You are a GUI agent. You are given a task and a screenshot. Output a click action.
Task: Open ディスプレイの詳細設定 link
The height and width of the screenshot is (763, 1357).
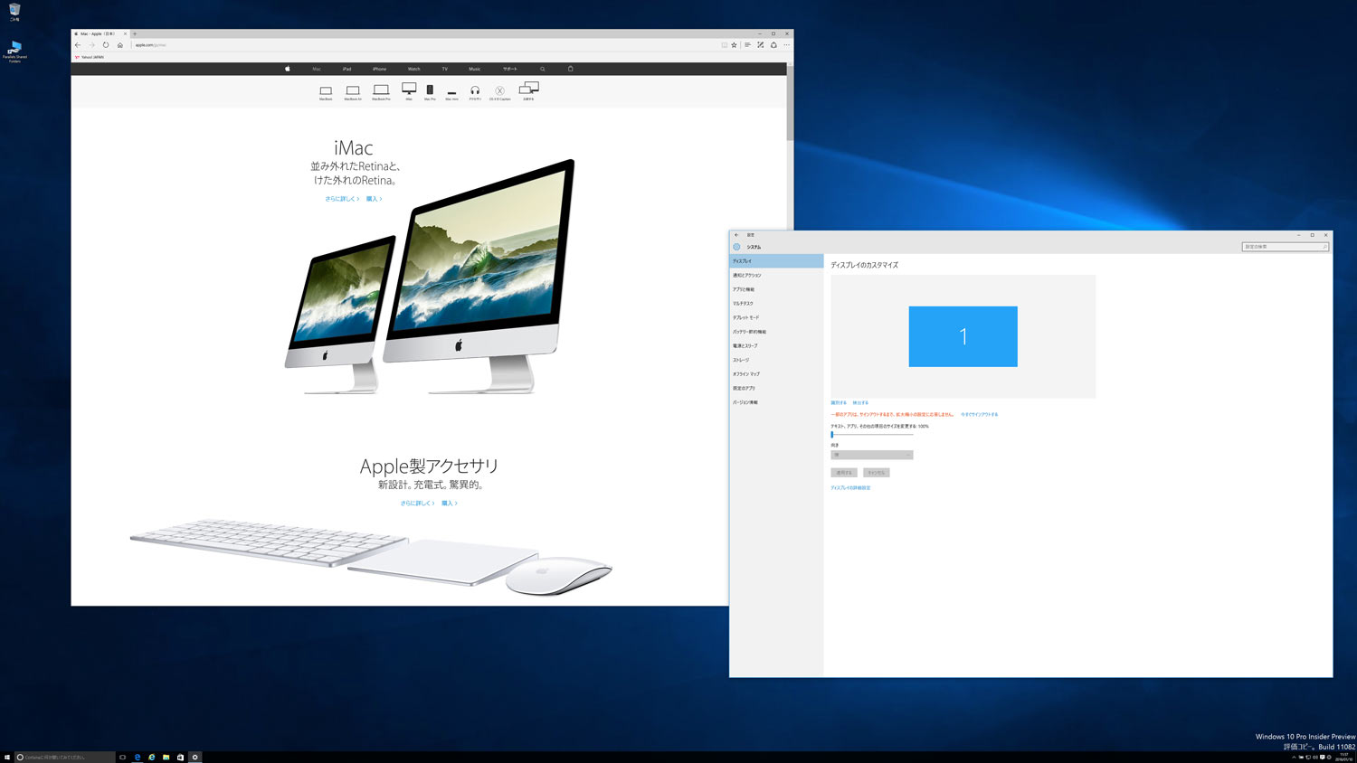coord(850,488)
